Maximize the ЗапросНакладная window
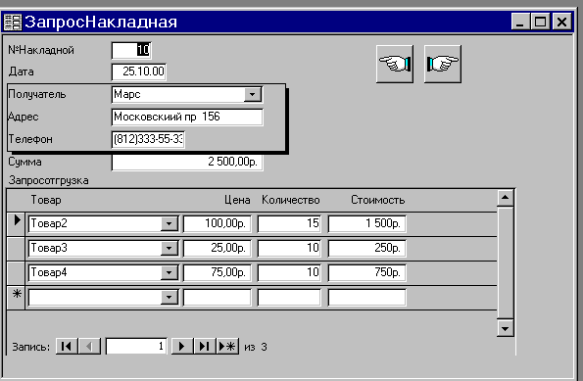Screen dimensions: 583x381 [540, 22]
